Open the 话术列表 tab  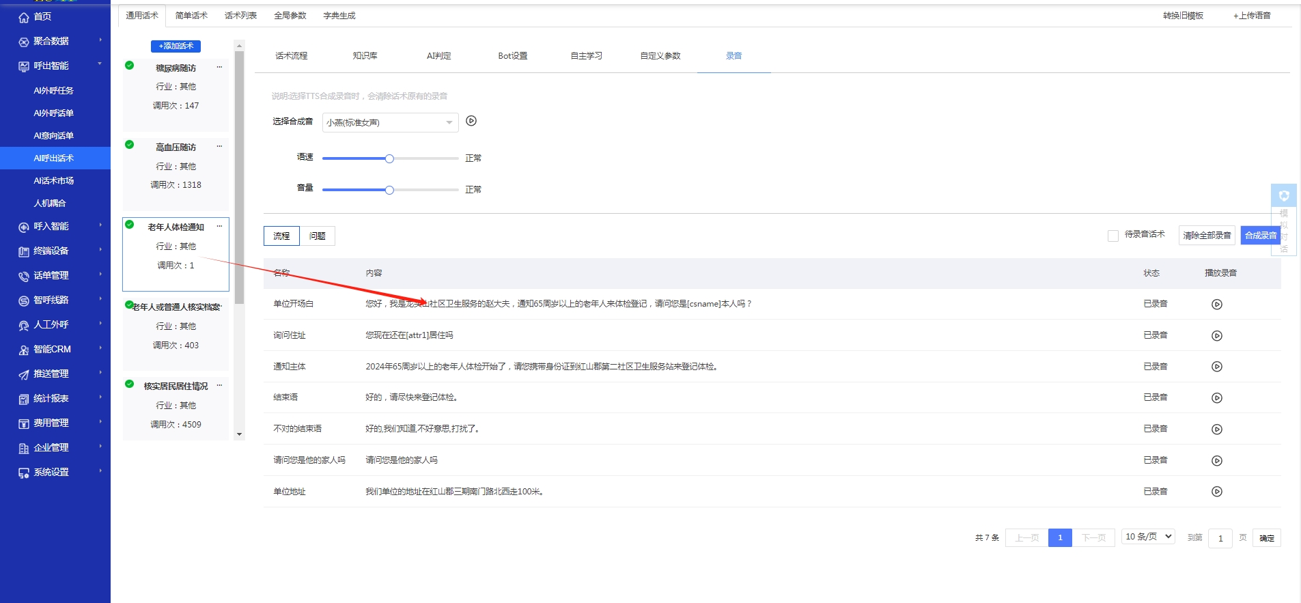point(240,16)
